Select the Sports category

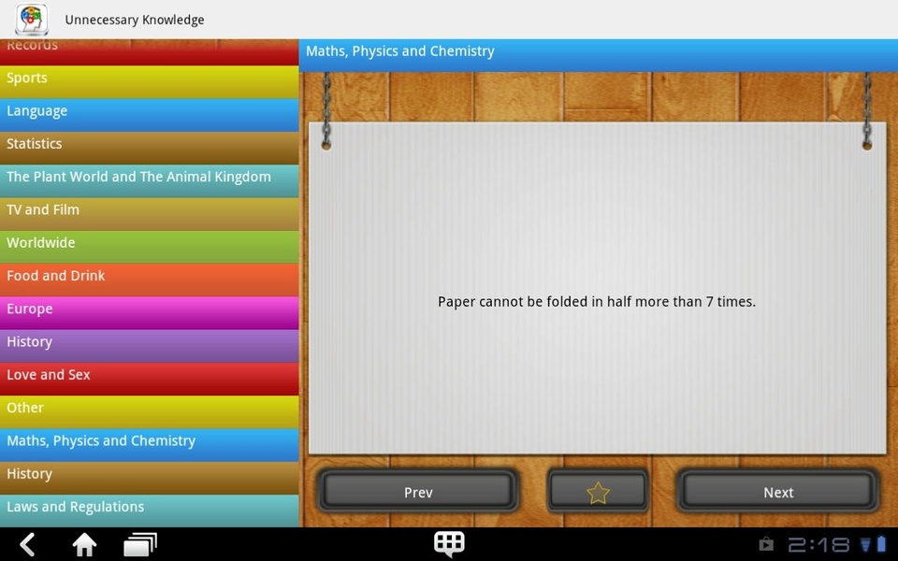click(x=150, y=82)
